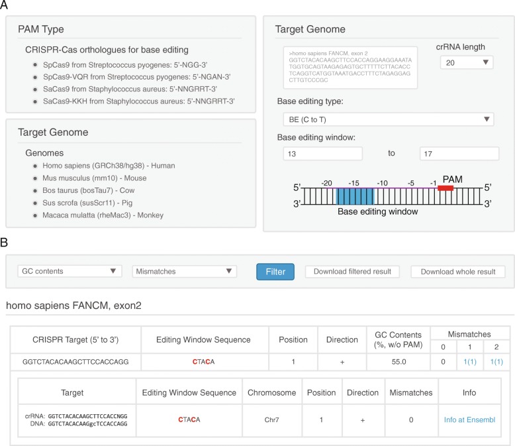Expand the GC contents filter dropdown
Screen dimensions: 515x446
click(x=70, y=271)
